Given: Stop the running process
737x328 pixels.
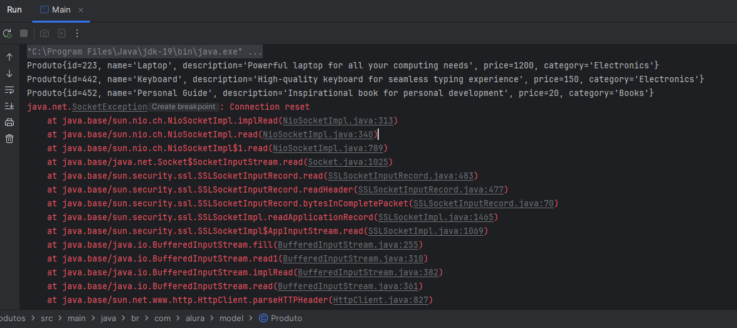Looking at the screenshot, I should click(x=23, y=33).
